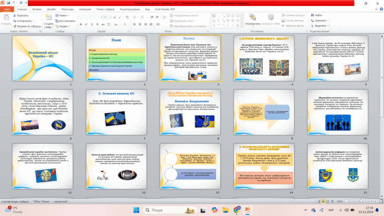Click 'Office Theme' in status bar

point(41,201)
